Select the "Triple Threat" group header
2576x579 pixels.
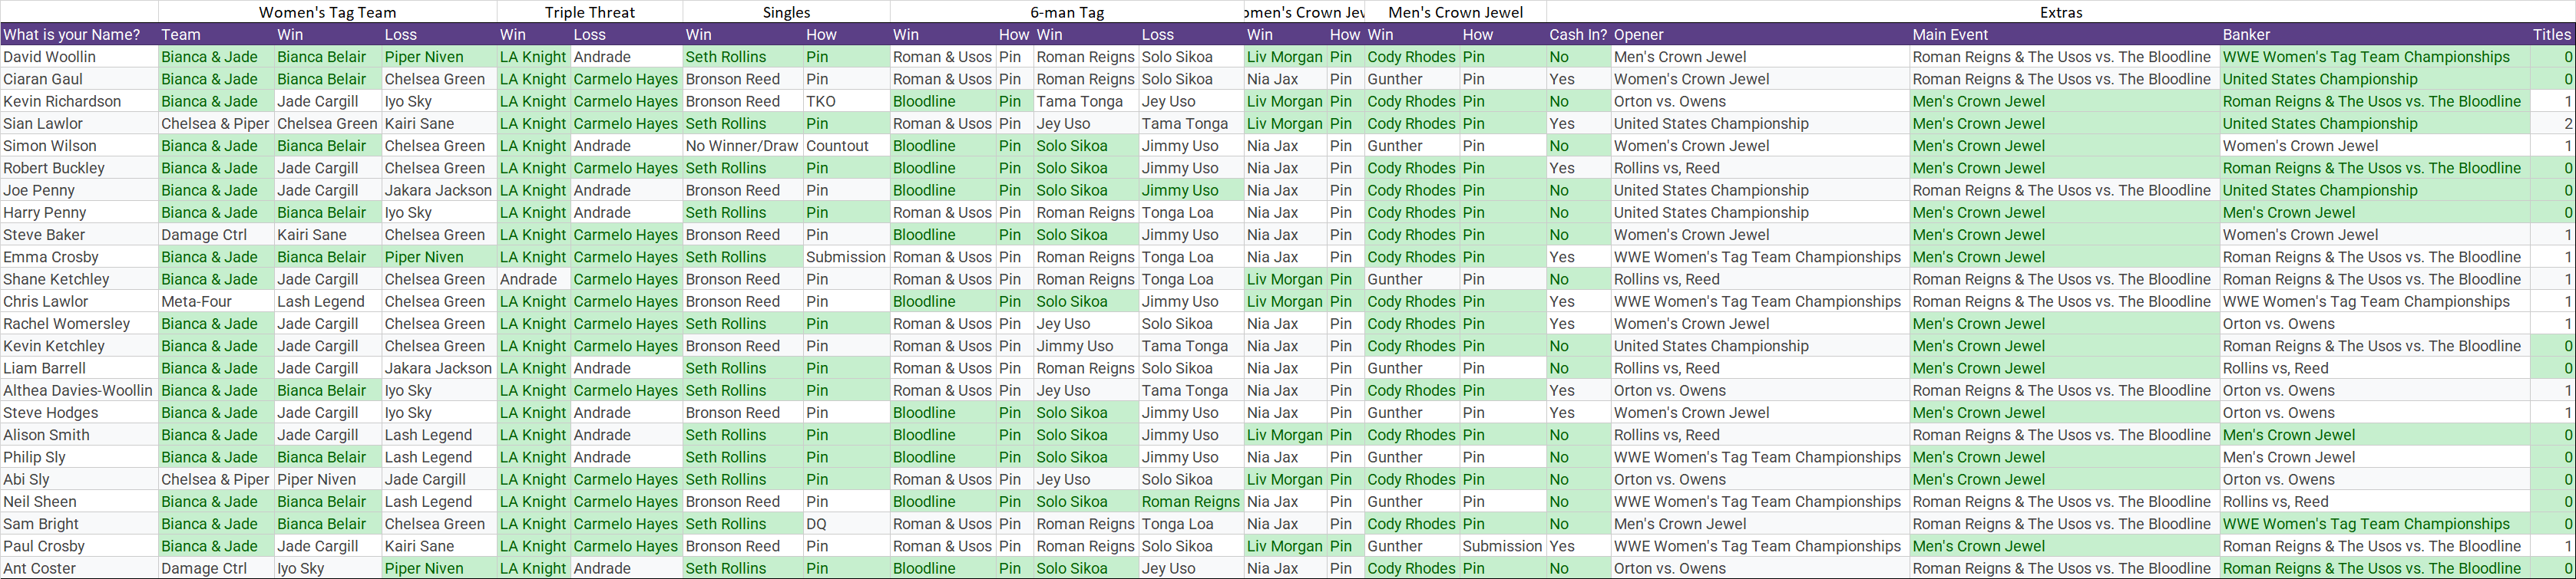(x=589, y=13)
